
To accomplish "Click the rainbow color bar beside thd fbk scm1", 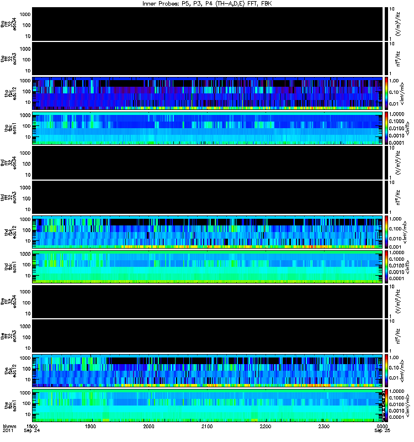I will [x=386, y=267].
